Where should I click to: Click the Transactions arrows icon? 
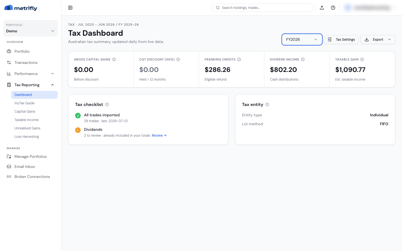pos(9,62)
